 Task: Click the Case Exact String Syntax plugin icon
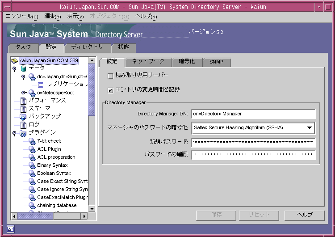(32, 182)
